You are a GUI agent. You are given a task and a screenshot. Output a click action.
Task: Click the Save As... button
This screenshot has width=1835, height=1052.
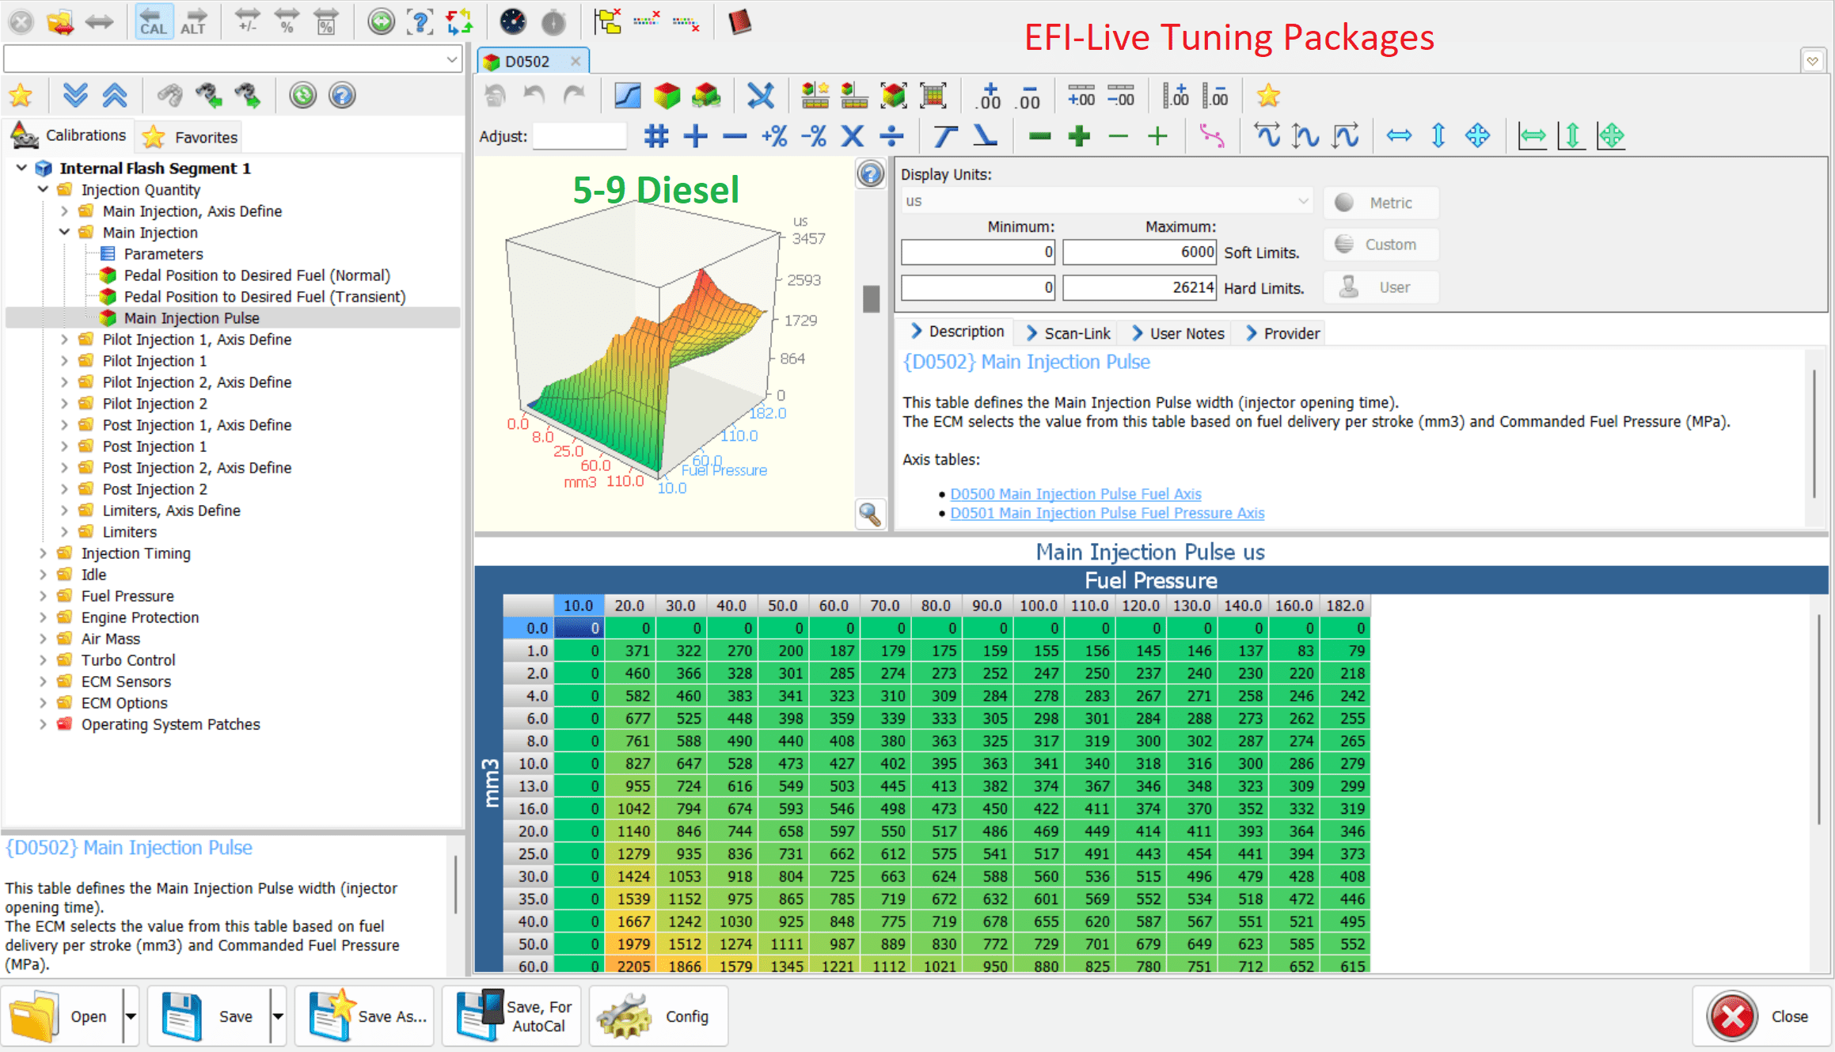[365, 1016]
